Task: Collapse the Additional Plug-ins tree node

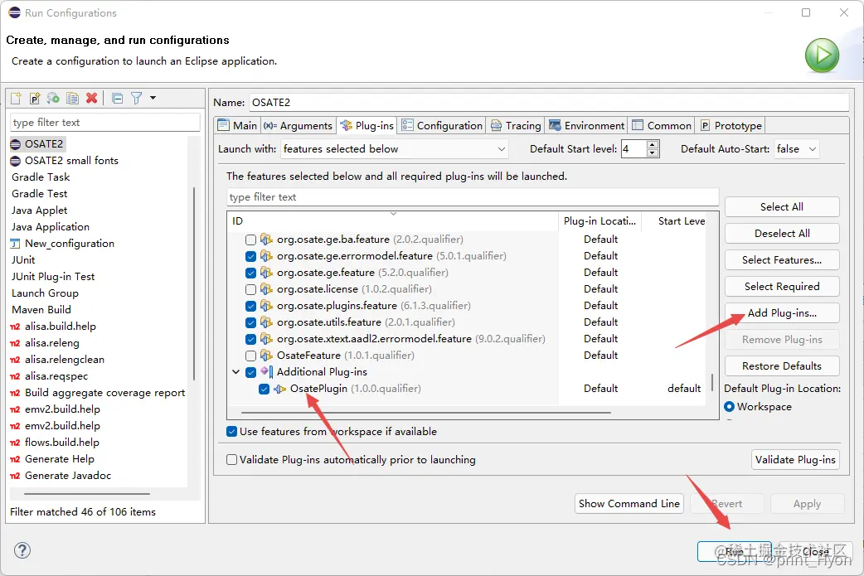Action: [x=235, y=372]
